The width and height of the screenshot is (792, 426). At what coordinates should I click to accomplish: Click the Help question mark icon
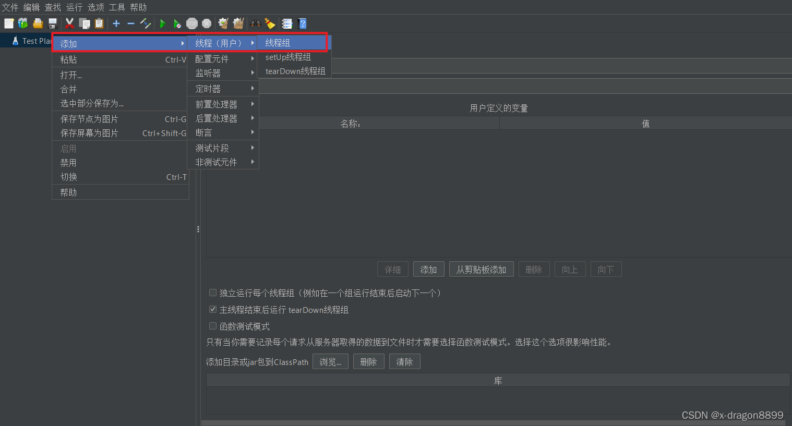[x=302, y=23]
